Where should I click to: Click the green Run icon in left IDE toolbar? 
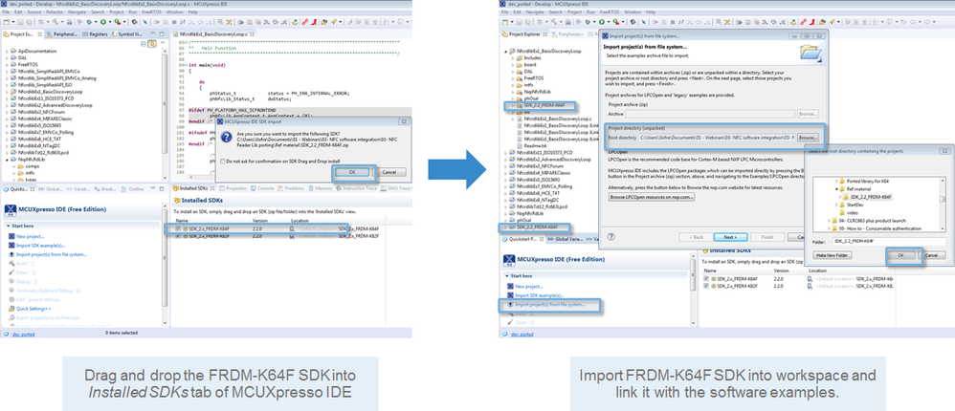103,22
